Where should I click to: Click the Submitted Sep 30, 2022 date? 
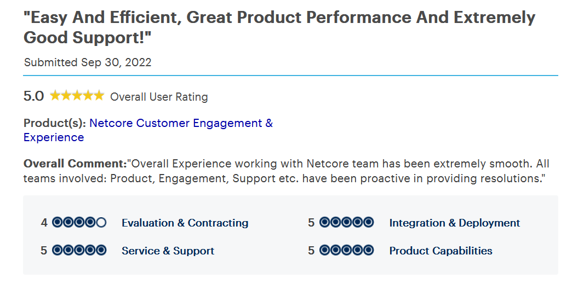(x=88, y=62)
